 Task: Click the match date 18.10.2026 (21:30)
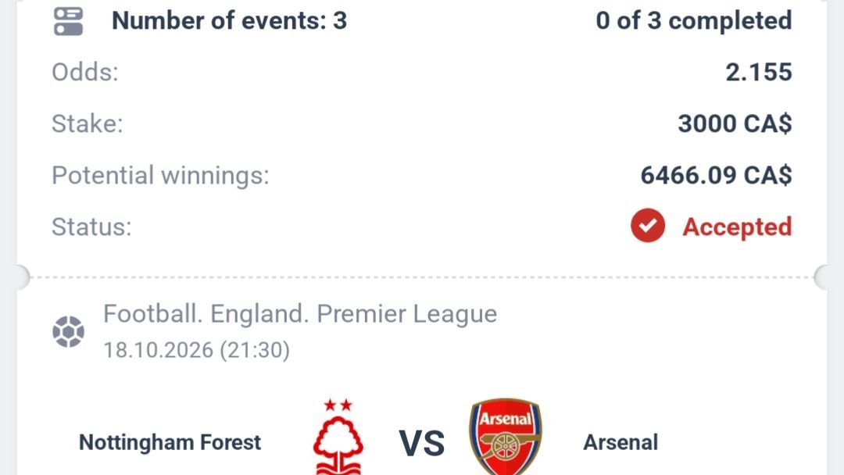[x=196, y=350]
